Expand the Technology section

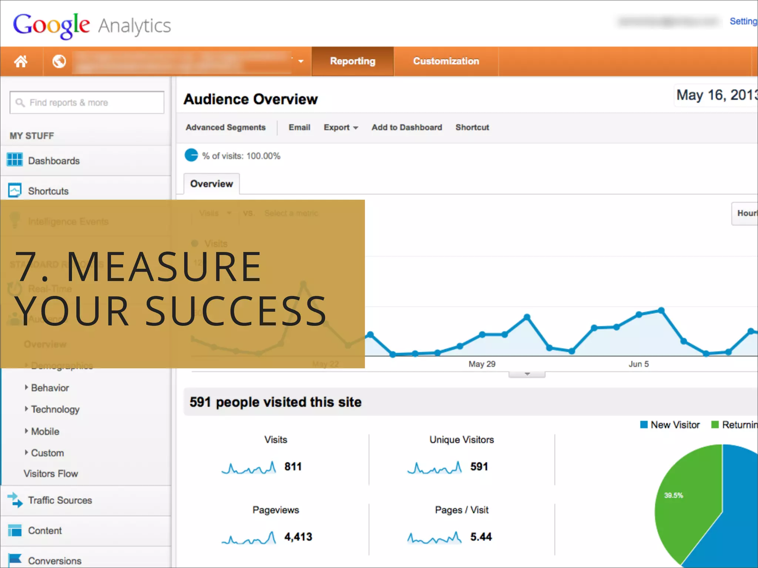(55, 409)
